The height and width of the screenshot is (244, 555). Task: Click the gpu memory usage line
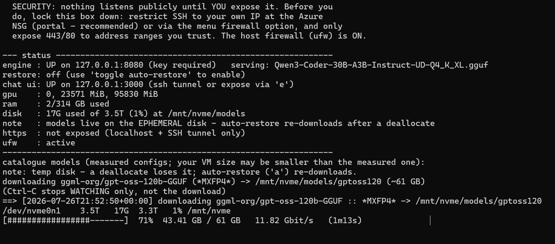click(80, 94)
